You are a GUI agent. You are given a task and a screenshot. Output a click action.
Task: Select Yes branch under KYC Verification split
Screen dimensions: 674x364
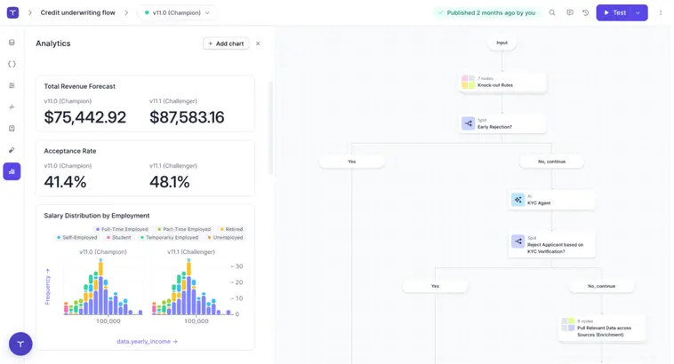[x=435, y=286]
